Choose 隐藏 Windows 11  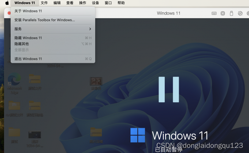53,38
